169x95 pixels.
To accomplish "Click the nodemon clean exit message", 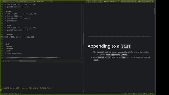I will [x=27, y=88].
